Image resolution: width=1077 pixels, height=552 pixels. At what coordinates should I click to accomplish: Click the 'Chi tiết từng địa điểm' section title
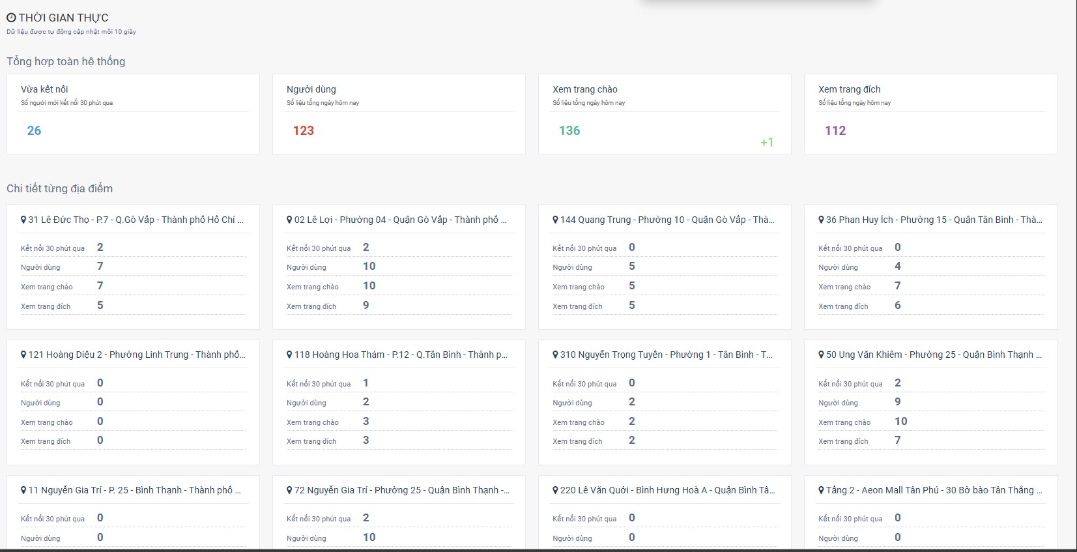pyautogui.click(x=59, y=188)
